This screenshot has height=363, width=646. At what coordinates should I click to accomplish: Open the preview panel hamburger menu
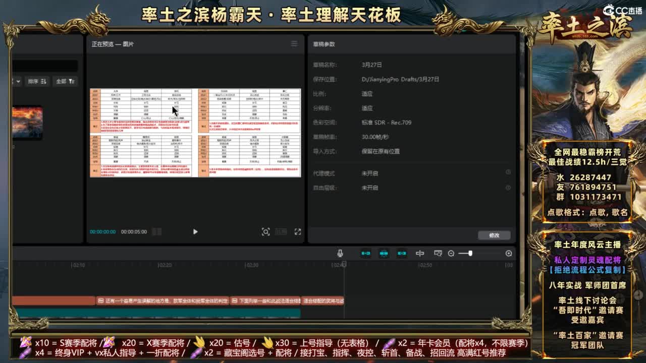pyautogui.click(x=294, y=44)
